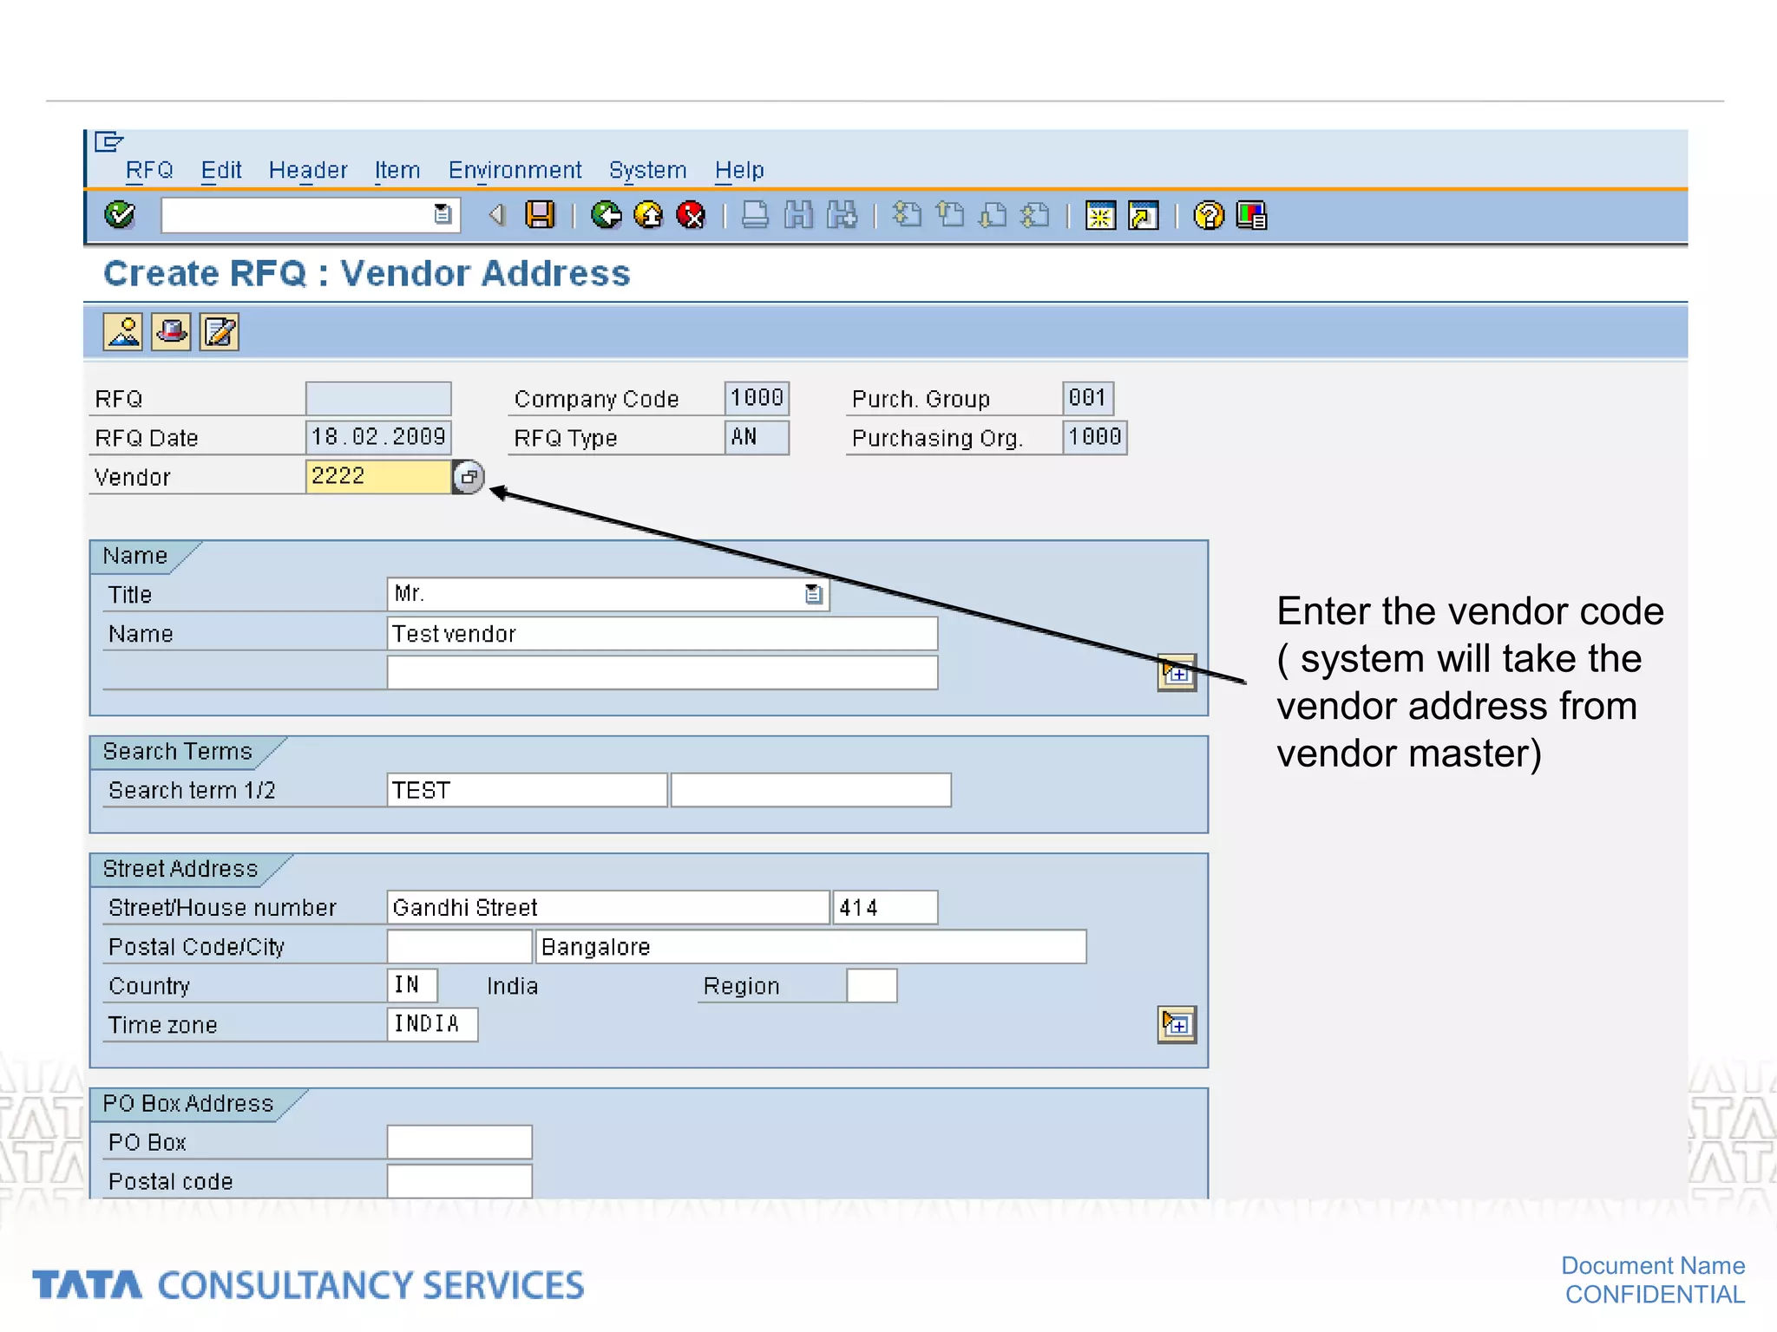Viewport: 1777px width, 1332px height.
Task: Click the Street field Gandhi Street
Action: [x=608, y=907]
